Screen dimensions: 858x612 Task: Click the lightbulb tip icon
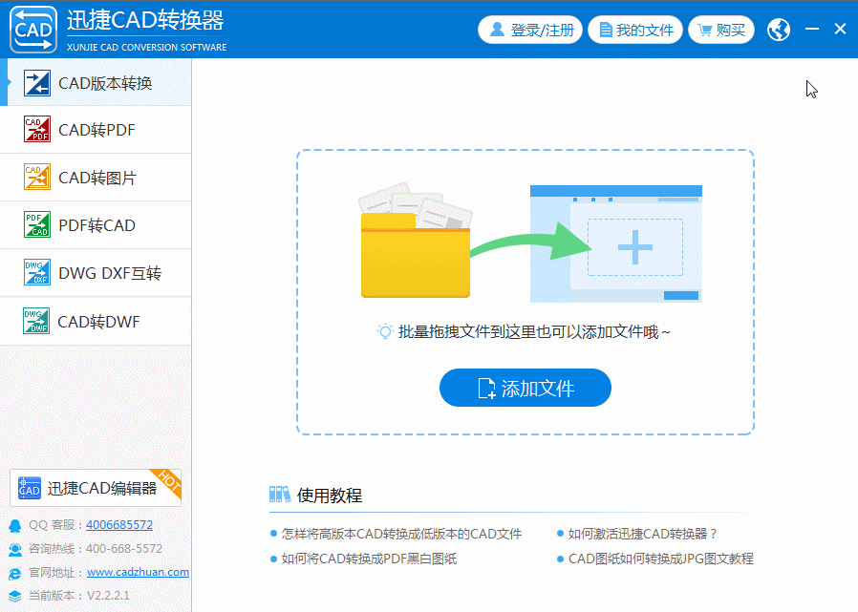pos(385,331)
